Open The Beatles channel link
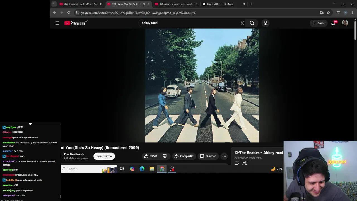Screen dimensions: 357x201 [x=72, y=154]
